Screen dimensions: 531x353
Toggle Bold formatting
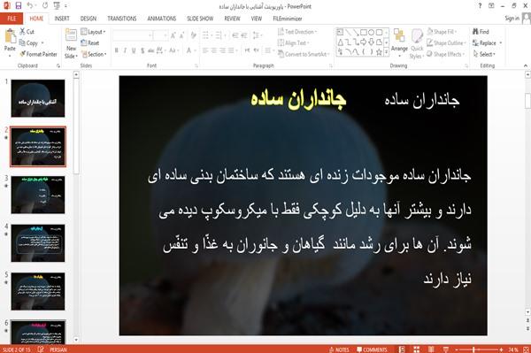pyautogui.click(x=117, y=50)
